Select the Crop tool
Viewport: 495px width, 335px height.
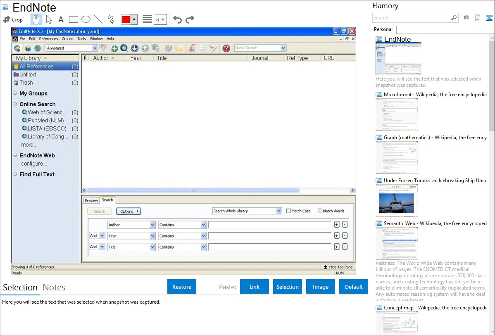pos(13,19)
